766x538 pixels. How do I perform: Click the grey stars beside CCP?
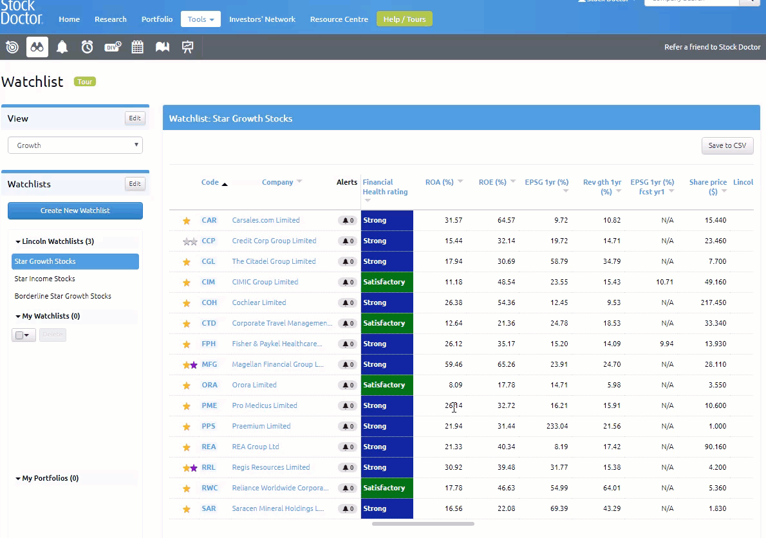(x=190, y=241)
